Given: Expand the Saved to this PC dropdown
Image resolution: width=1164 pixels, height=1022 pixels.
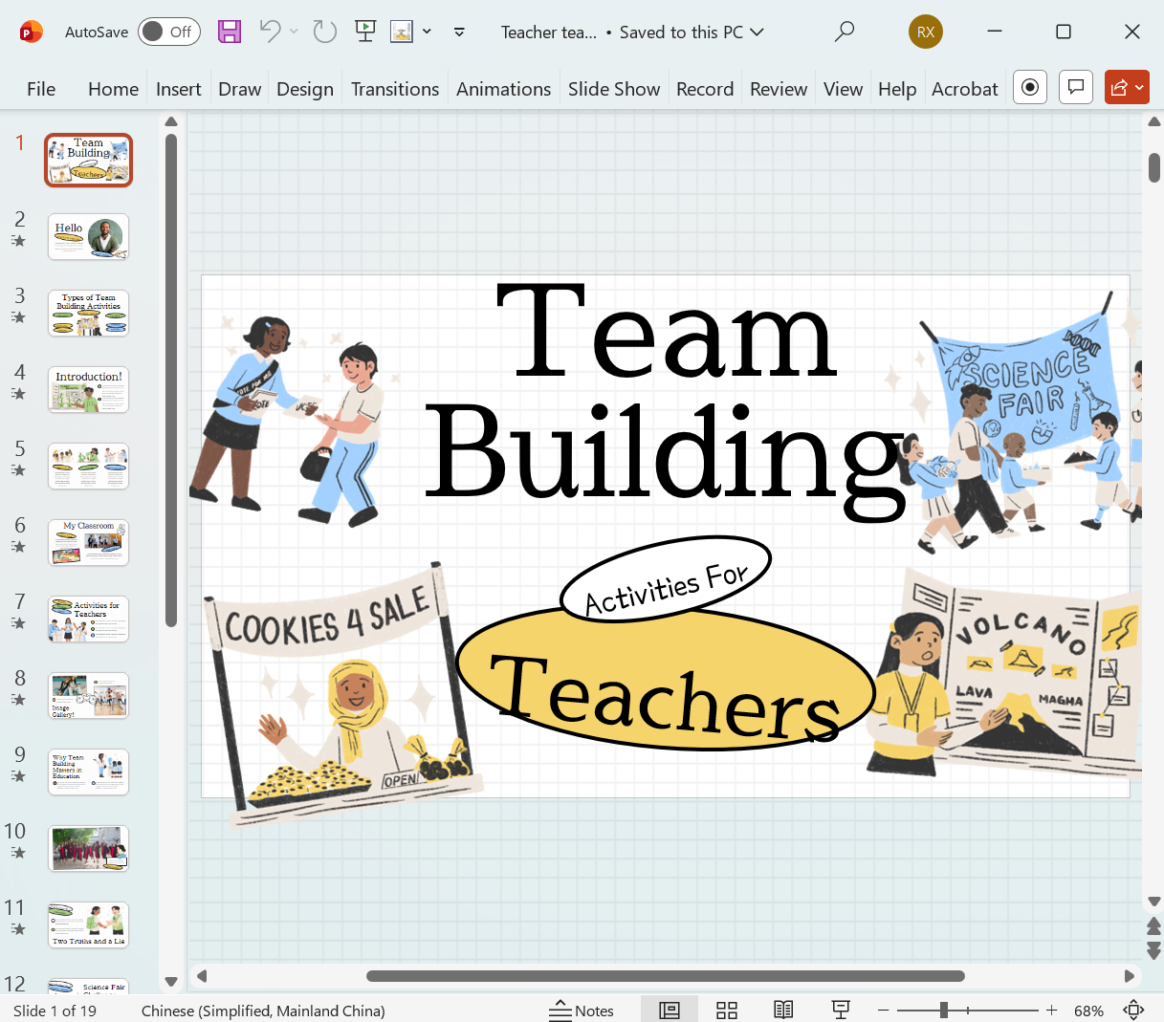Looking at the screenshot, I should coord(757,32).
